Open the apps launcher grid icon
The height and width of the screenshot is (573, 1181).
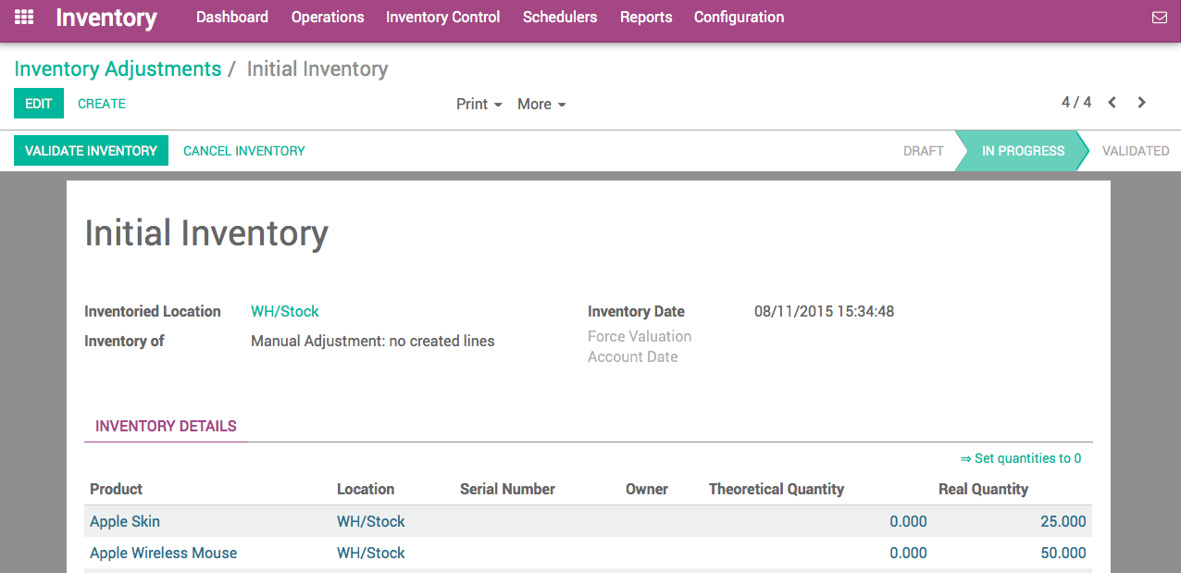pyautogui.click(x=23, y=18)
